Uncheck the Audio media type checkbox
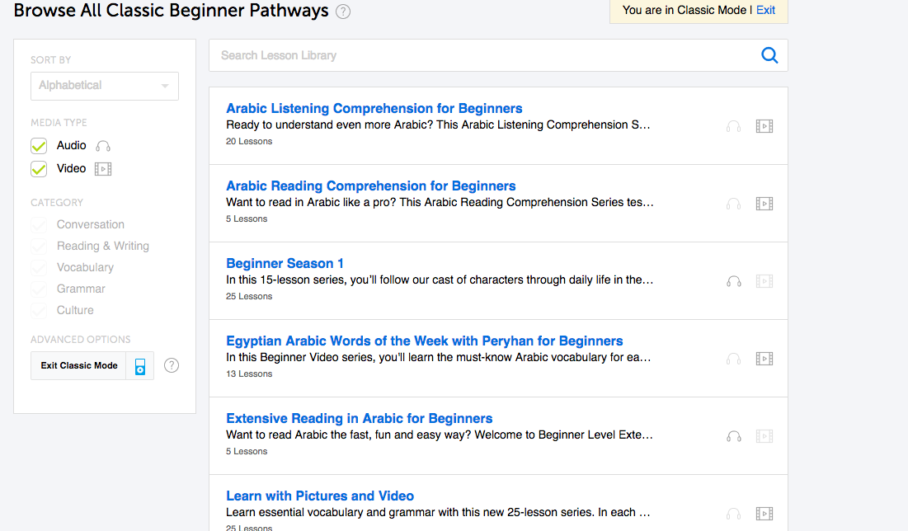Viewport: 908px width, 531px height. [x=39, y=146]
